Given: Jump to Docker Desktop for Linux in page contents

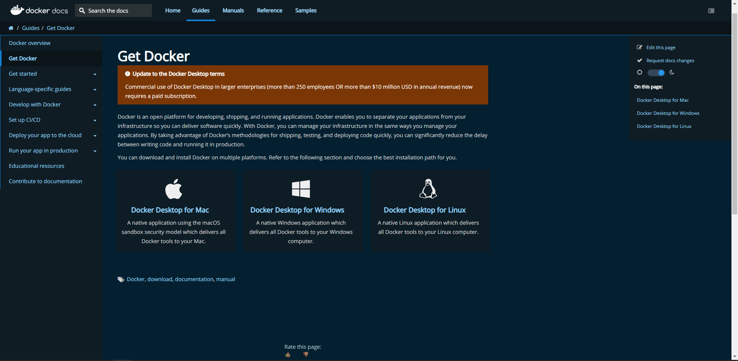Looking at the screenshot, I should pyautogui.click(x=664, y=126).
